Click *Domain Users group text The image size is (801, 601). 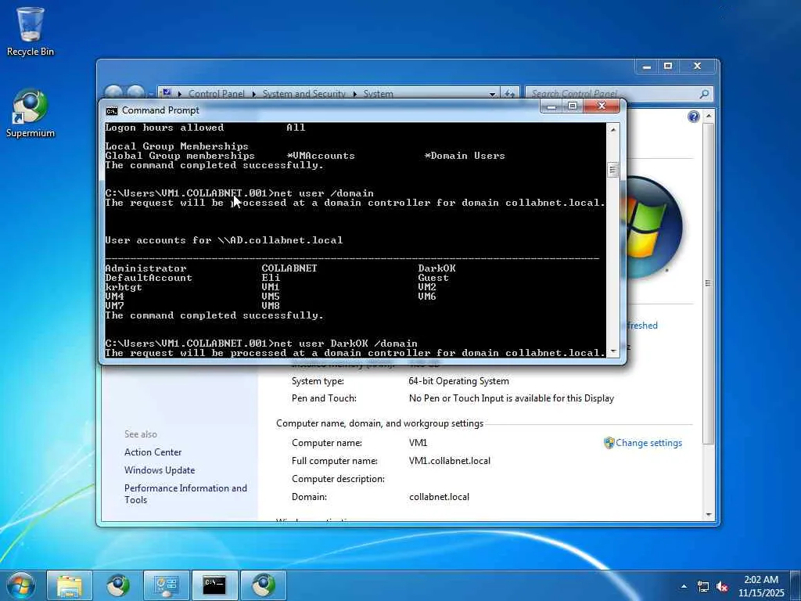coord(465,156)
